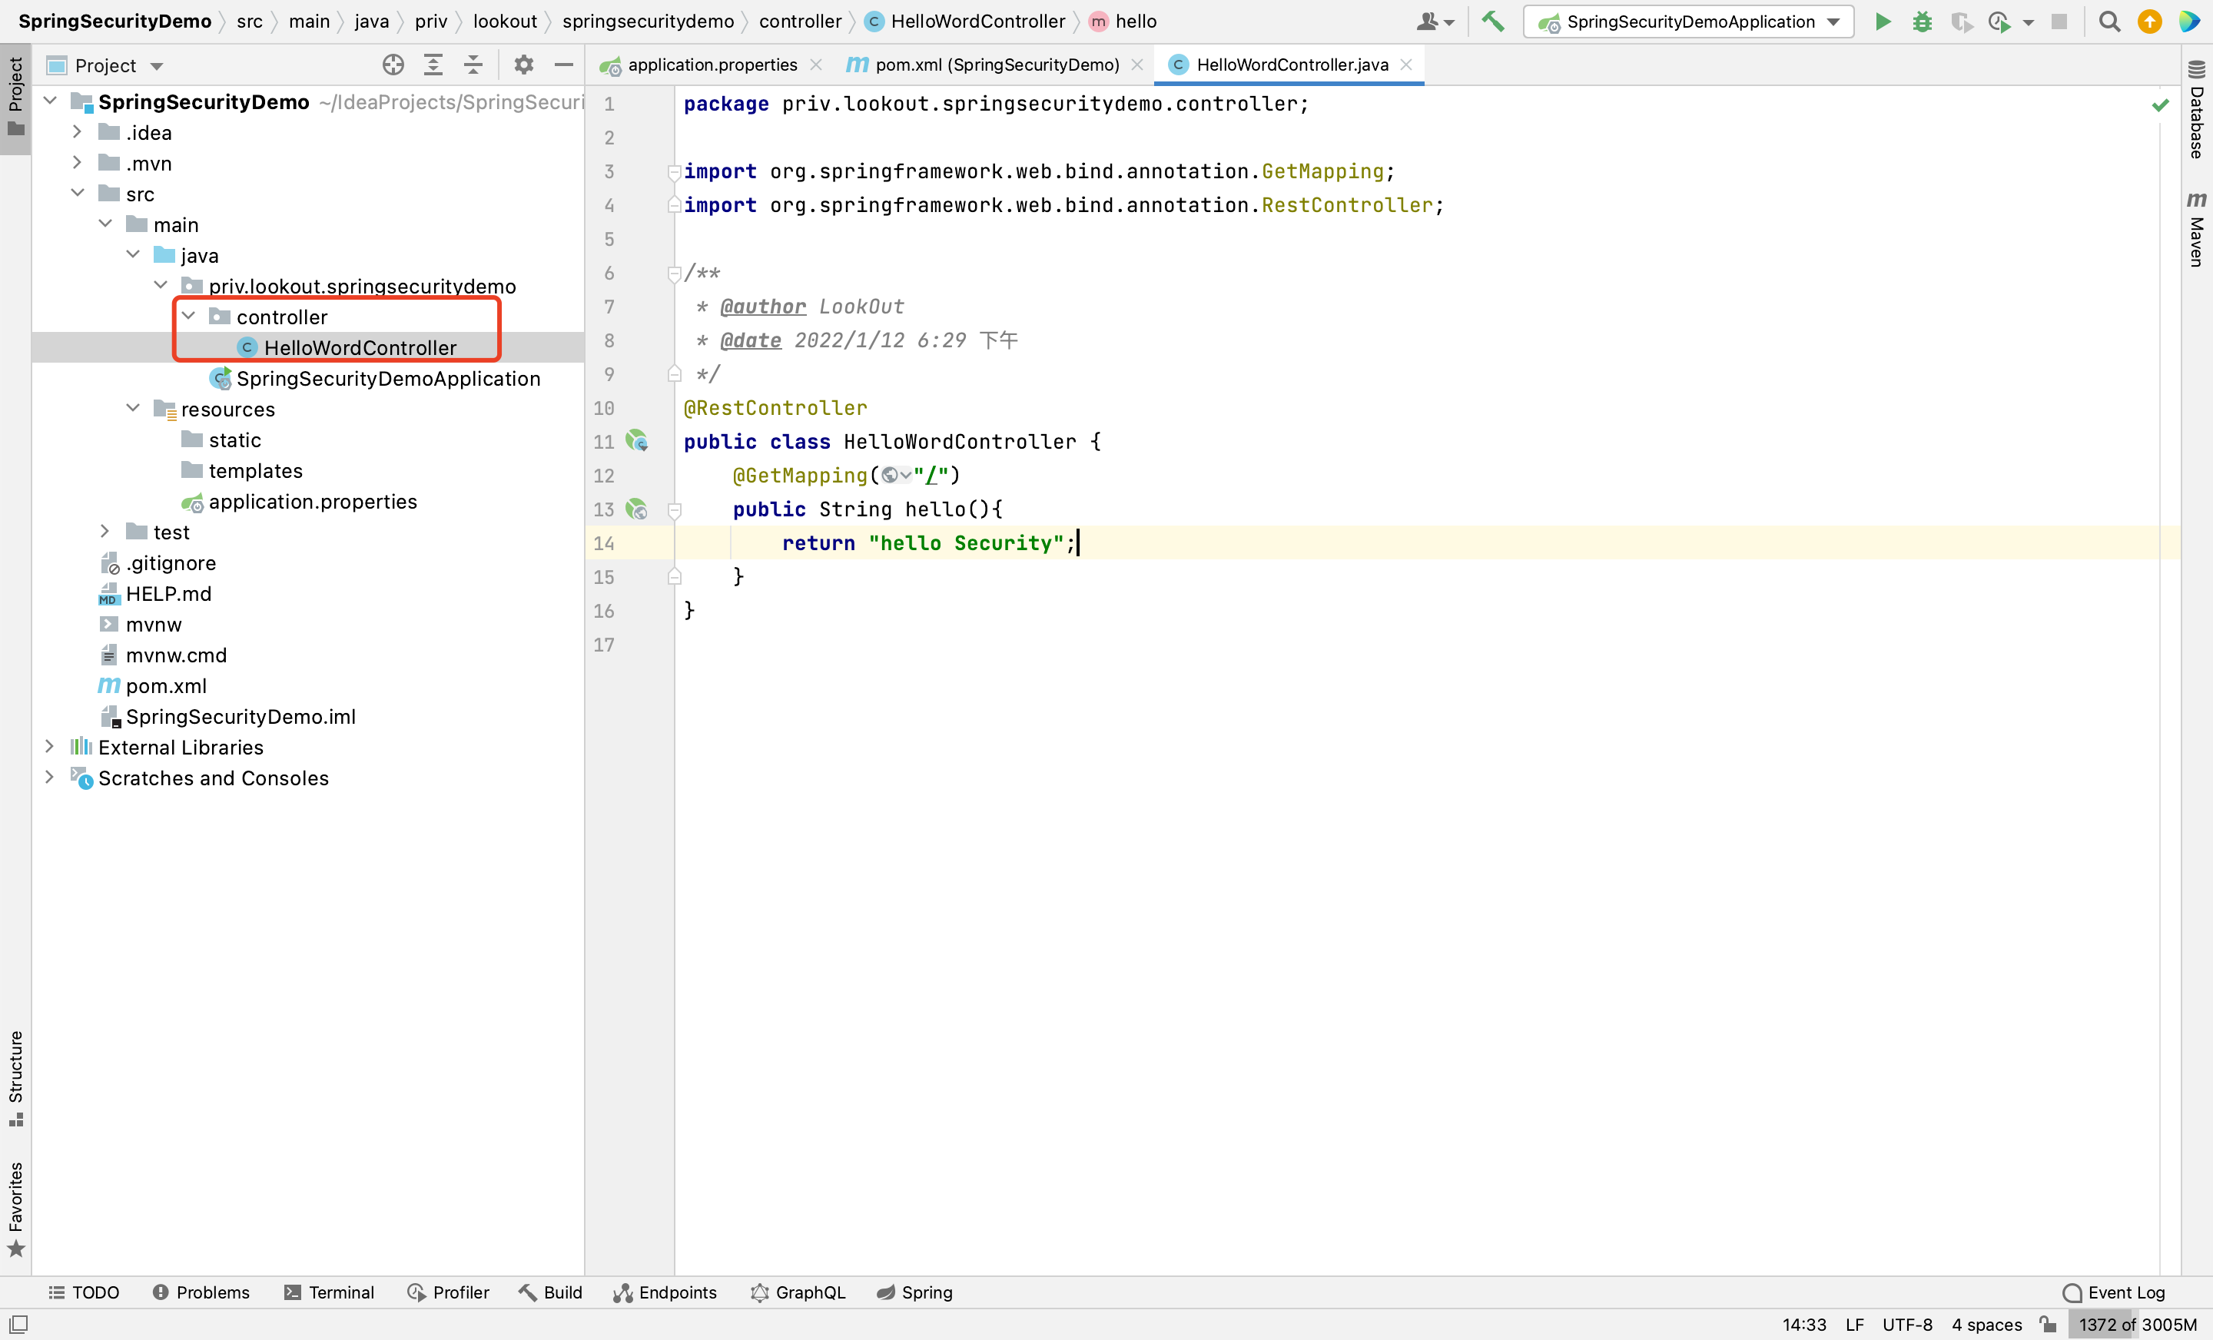Open Search Everywhere magnifier icon

click(2110, 22)
